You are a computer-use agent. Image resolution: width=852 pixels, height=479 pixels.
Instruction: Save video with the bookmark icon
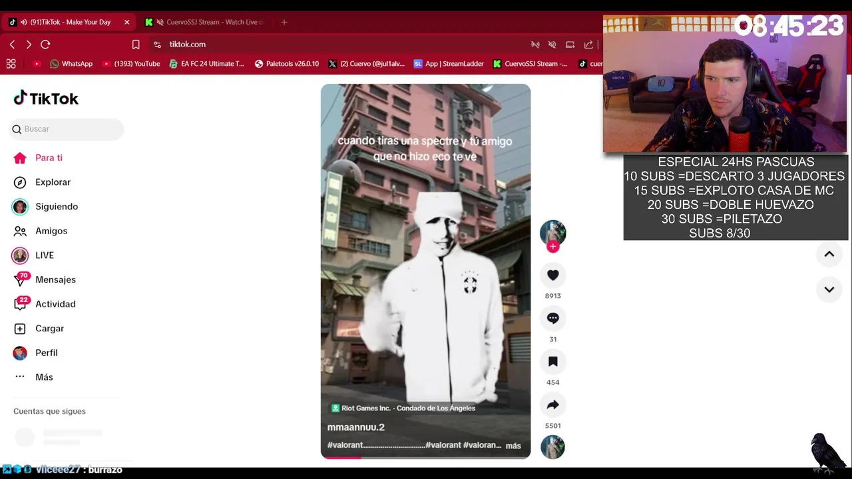[552, 362]
